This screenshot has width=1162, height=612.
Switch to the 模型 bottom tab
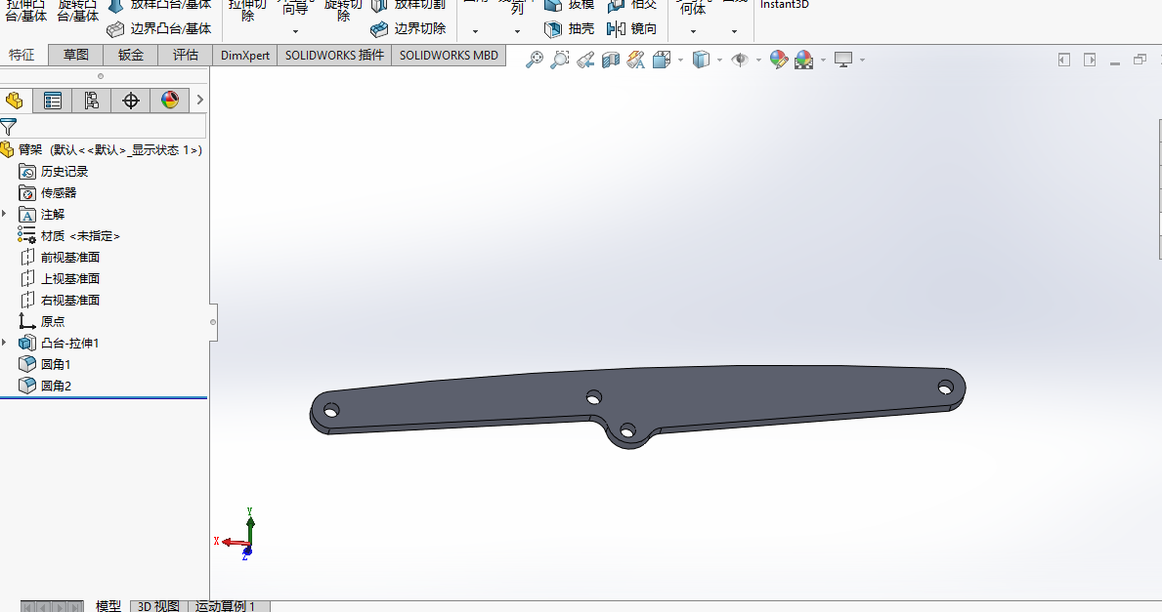click(x=108, y=606)
